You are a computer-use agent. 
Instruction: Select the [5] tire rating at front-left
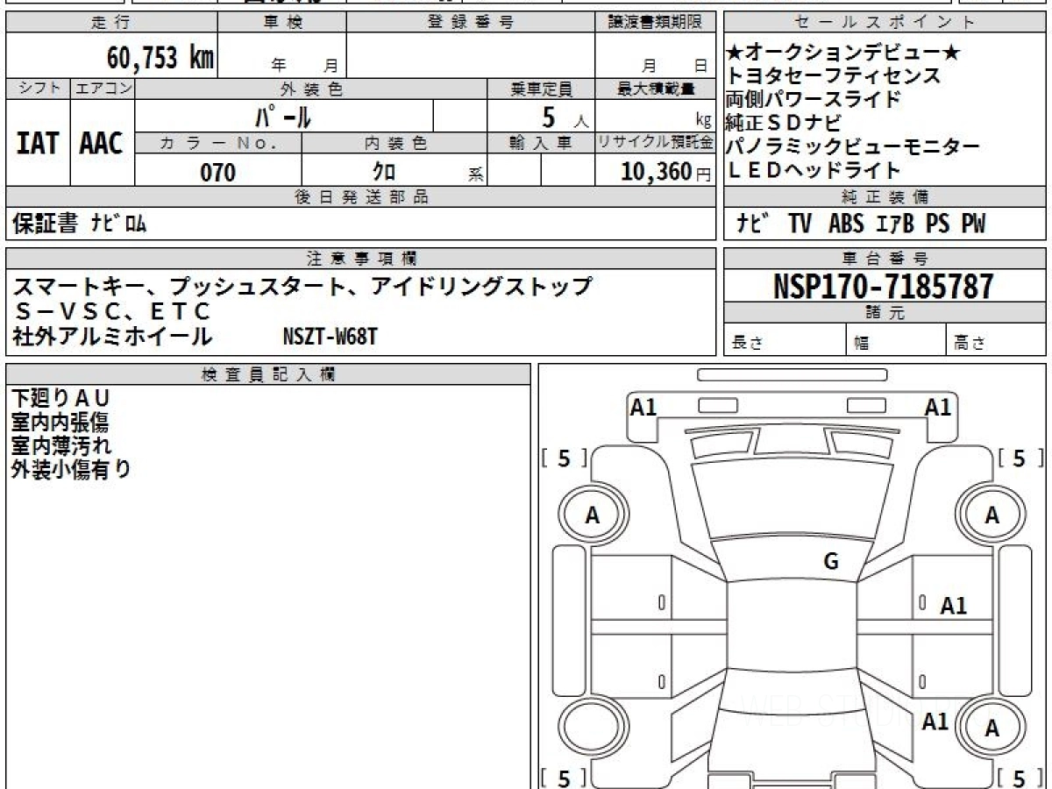pyautogui.click(x=565, y=458)
